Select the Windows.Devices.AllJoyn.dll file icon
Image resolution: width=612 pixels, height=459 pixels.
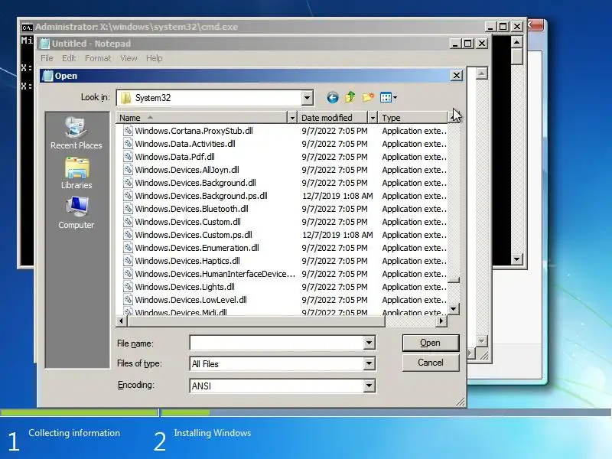coord(128,169)
